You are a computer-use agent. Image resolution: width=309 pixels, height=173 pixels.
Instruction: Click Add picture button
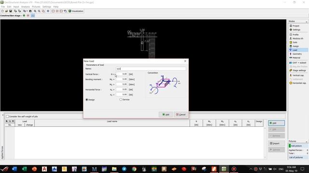point(298,146)
